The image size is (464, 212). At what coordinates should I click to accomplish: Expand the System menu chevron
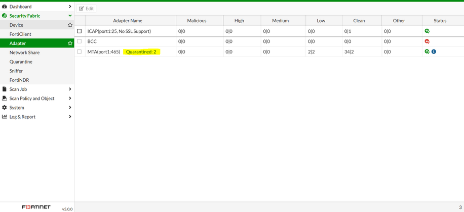point(70,108)
